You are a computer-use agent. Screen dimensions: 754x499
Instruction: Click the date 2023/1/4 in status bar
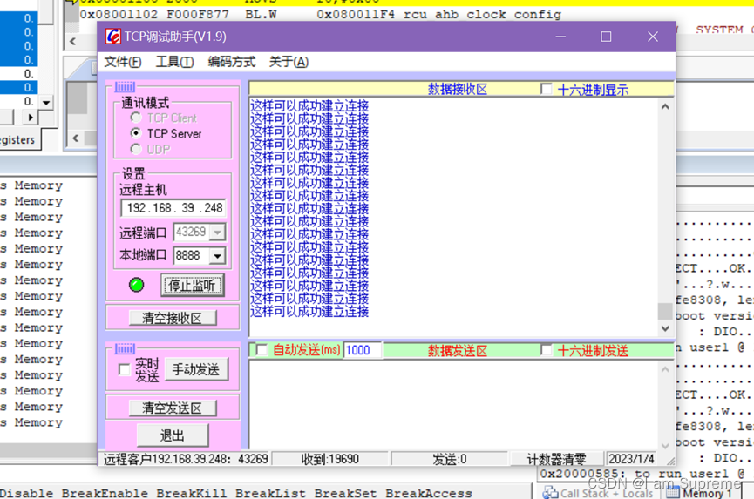pyautogui.click(x=631, y=459)
